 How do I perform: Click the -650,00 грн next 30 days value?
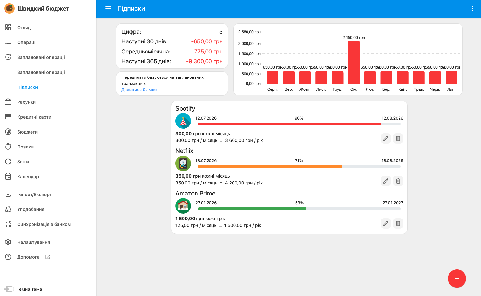pos(207,41)
